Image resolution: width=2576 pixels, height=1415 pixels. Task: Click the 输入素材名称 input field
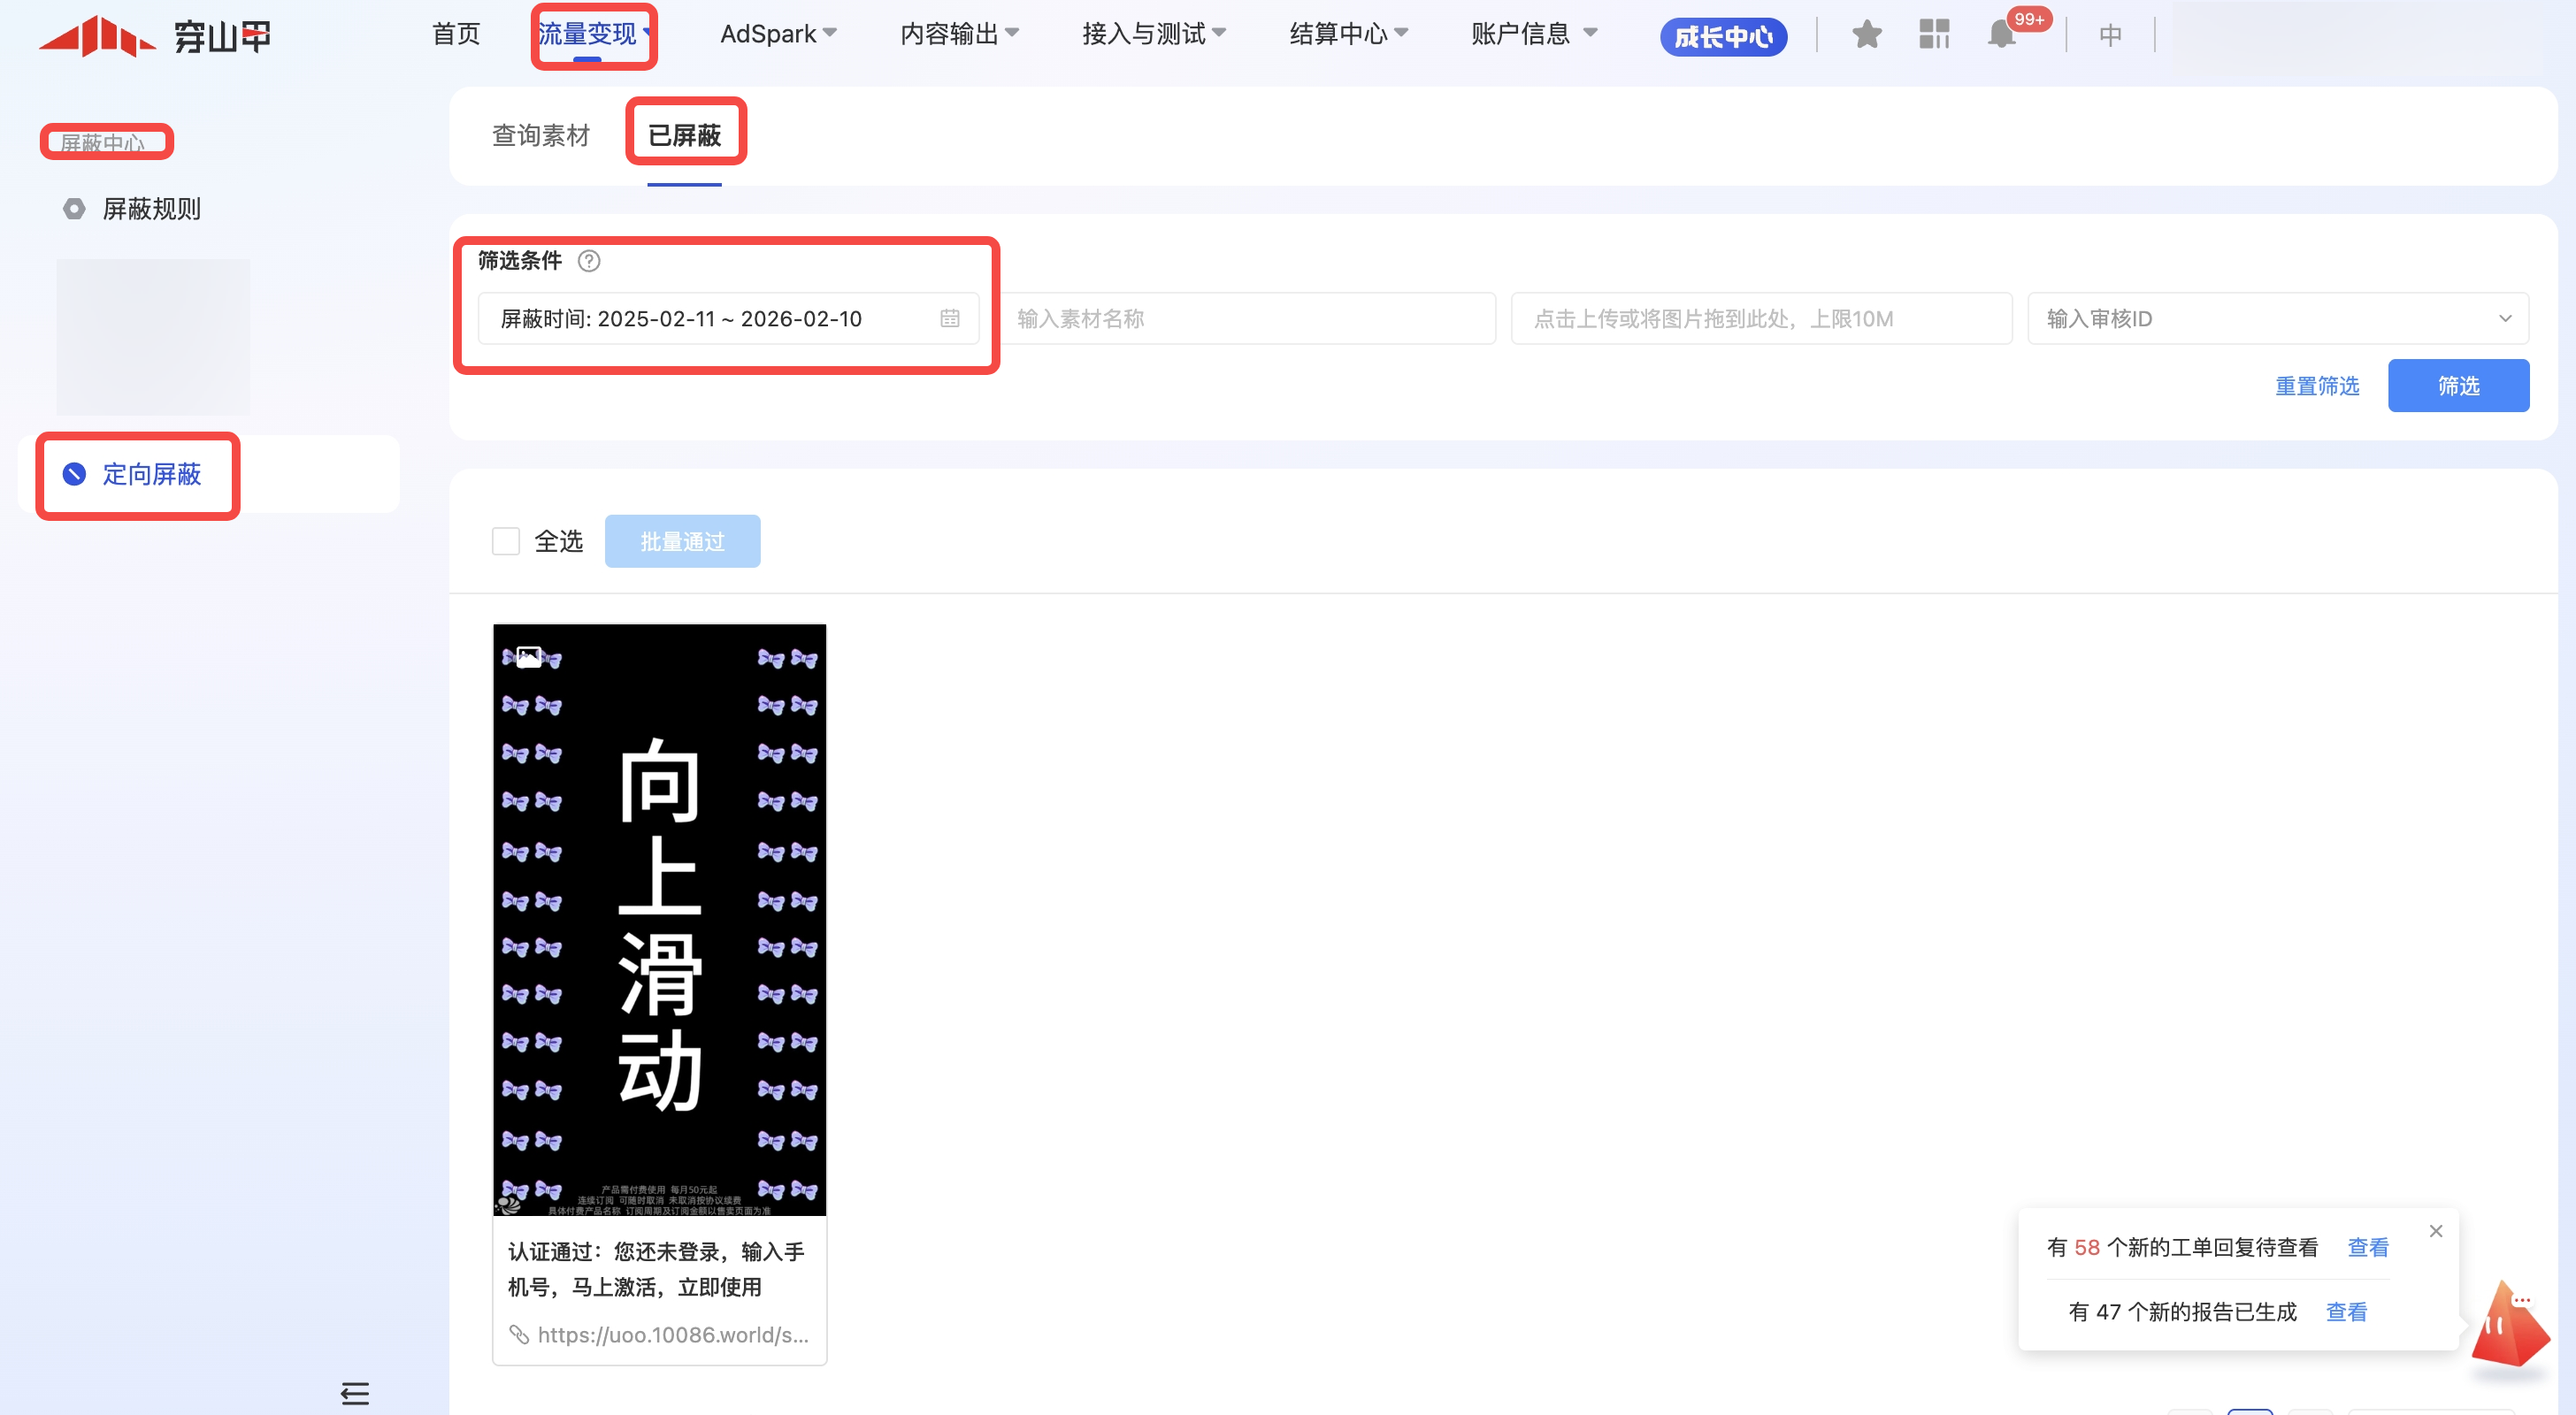(x=1247, y=319)
